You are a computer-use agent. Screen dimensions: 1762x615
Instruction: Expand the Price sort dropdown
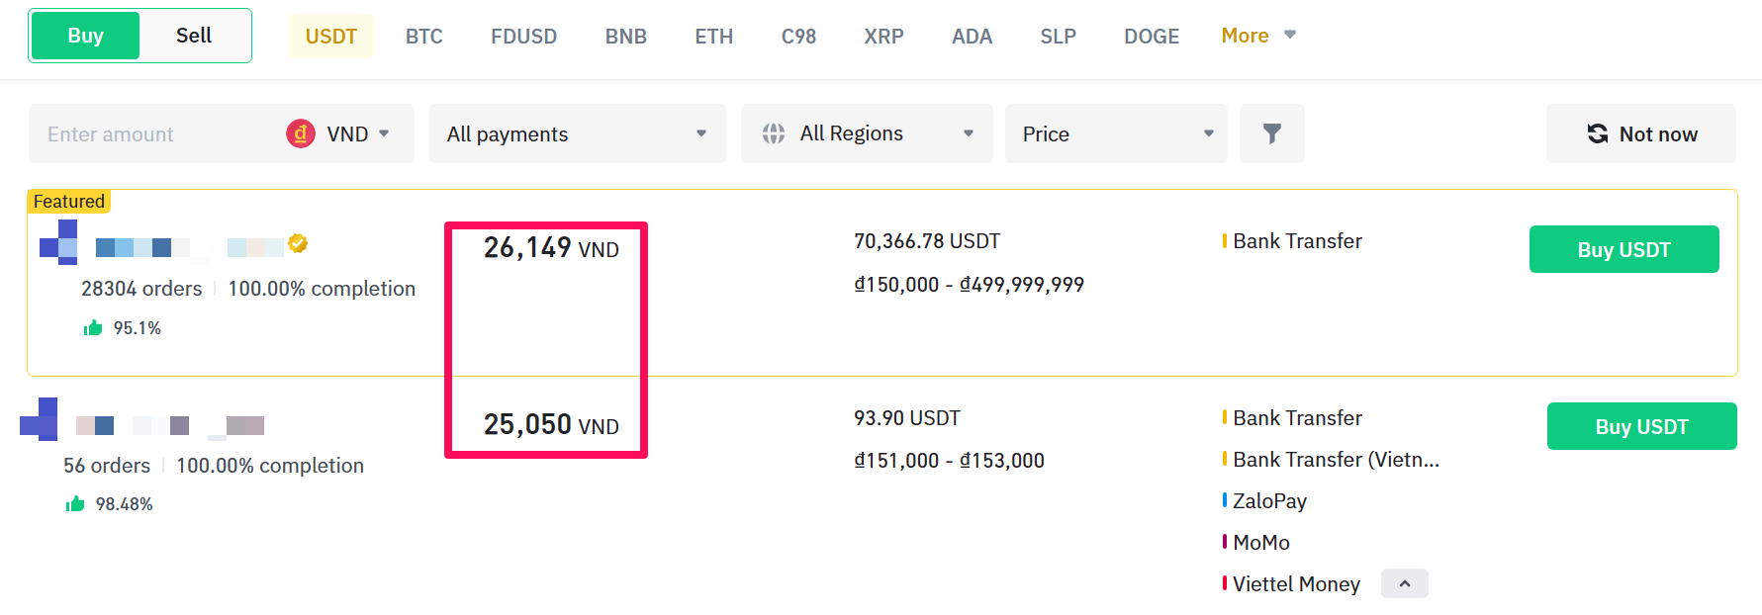[1116, 133]
